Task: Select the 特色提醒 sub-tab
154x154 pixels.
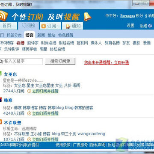Action: click(66, 35)
